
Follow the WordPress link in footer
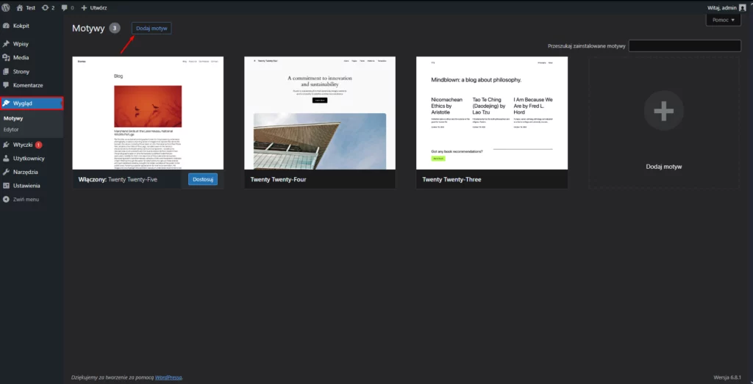167,377
